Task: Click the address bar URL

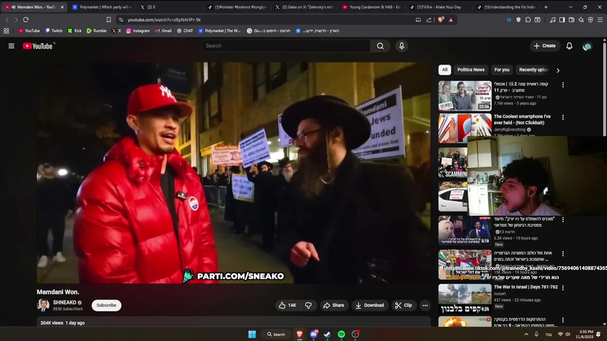Action: coord(164,20)
